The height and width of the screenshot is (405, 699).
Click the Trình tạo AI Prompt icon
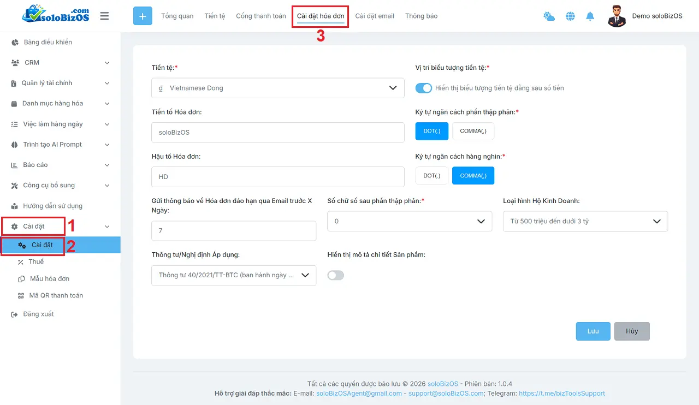coord(15,145)
